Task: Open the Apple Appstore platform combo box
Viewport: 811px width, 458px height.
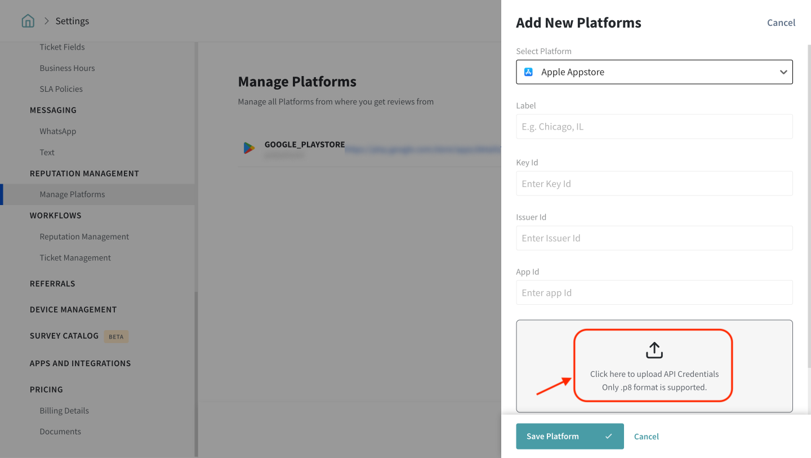Action: (x=653, y=72)
